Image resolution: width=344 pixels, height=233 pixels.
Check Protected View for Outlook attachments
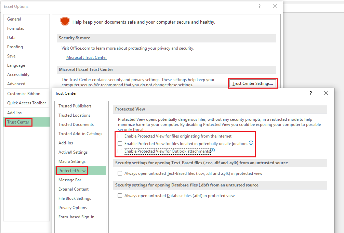pos(120,151)
